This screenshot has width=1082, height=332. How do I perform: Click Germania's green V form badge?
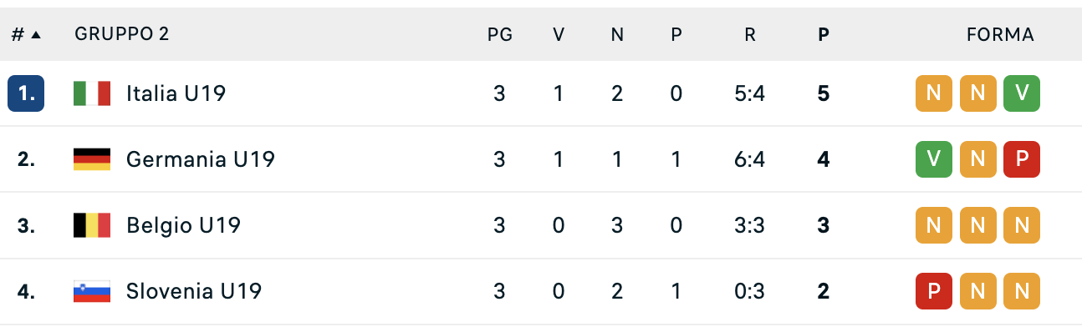934,159
